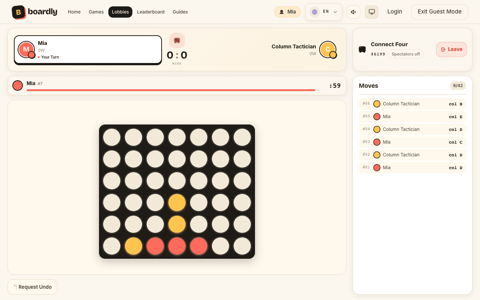Go to the Games nav item

click(96, 12)
